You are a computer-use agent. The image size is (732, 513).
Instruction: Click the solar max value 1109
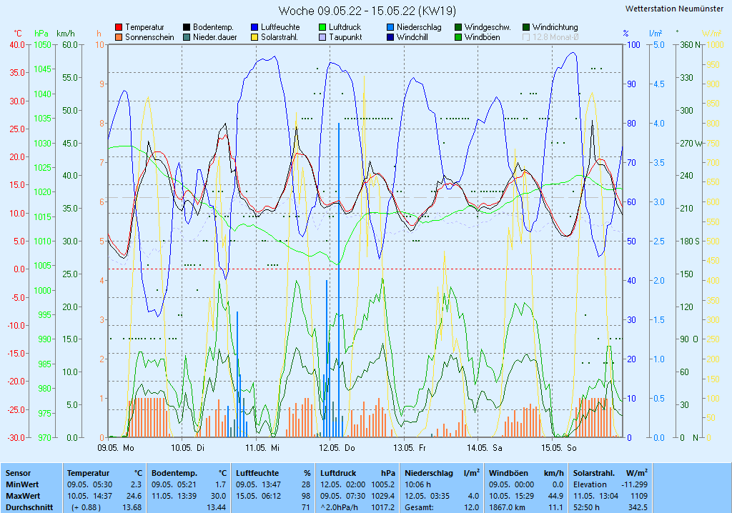tap(638, 496)
